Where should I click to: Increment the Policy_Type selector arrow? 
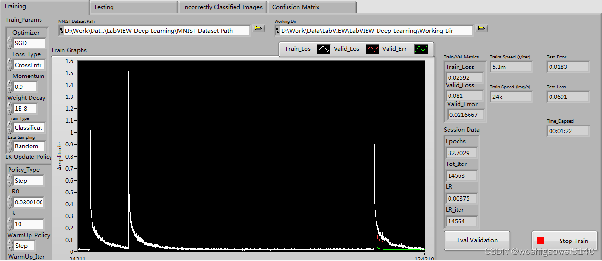point(10,178)
